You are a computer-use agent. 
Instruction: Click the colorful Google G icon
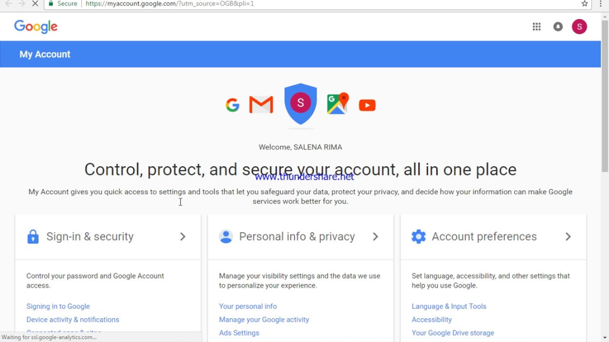click(x=233, y=105)
